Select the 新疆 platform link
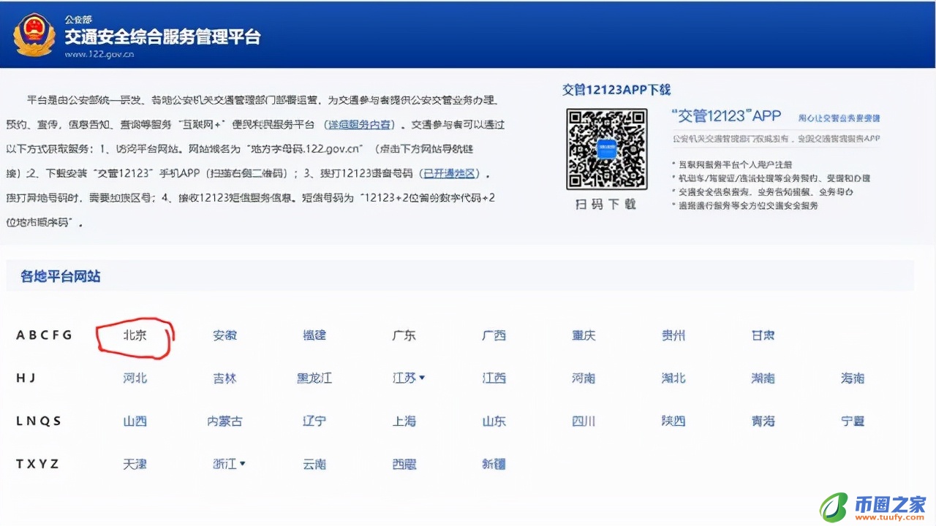This screenshot has width=936, height=526. tap(494, 463)
